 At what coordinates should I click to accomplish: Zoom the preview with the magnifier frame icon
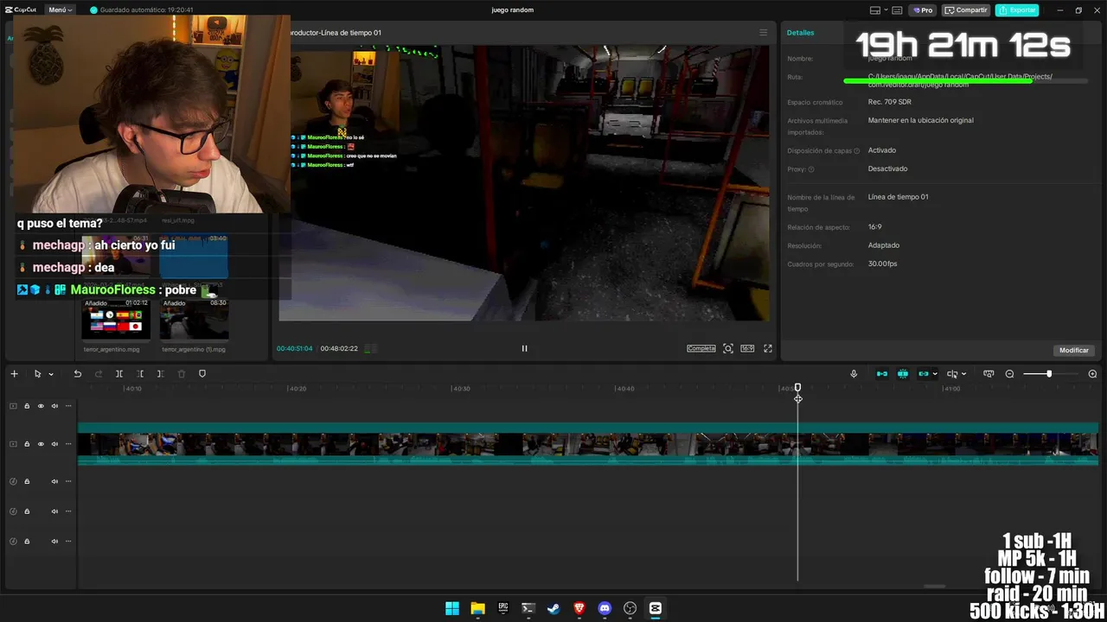coord(728,348)
